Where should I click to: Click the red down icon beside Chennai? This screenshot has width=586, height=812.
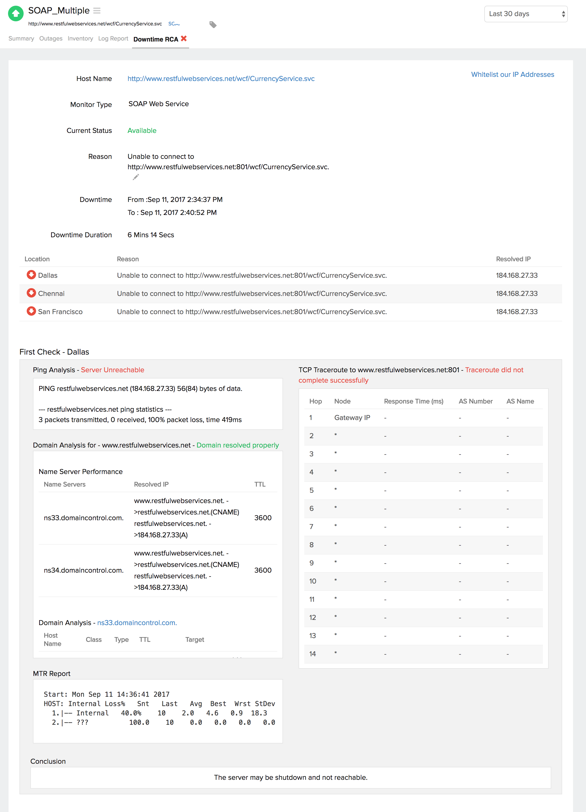point(31,293)
